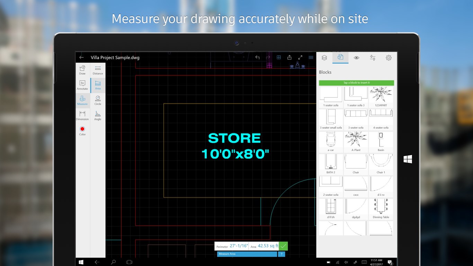Screen dimensions: 473x266
Task: Open the settings gear panel
Action: (x=389, y=57)
